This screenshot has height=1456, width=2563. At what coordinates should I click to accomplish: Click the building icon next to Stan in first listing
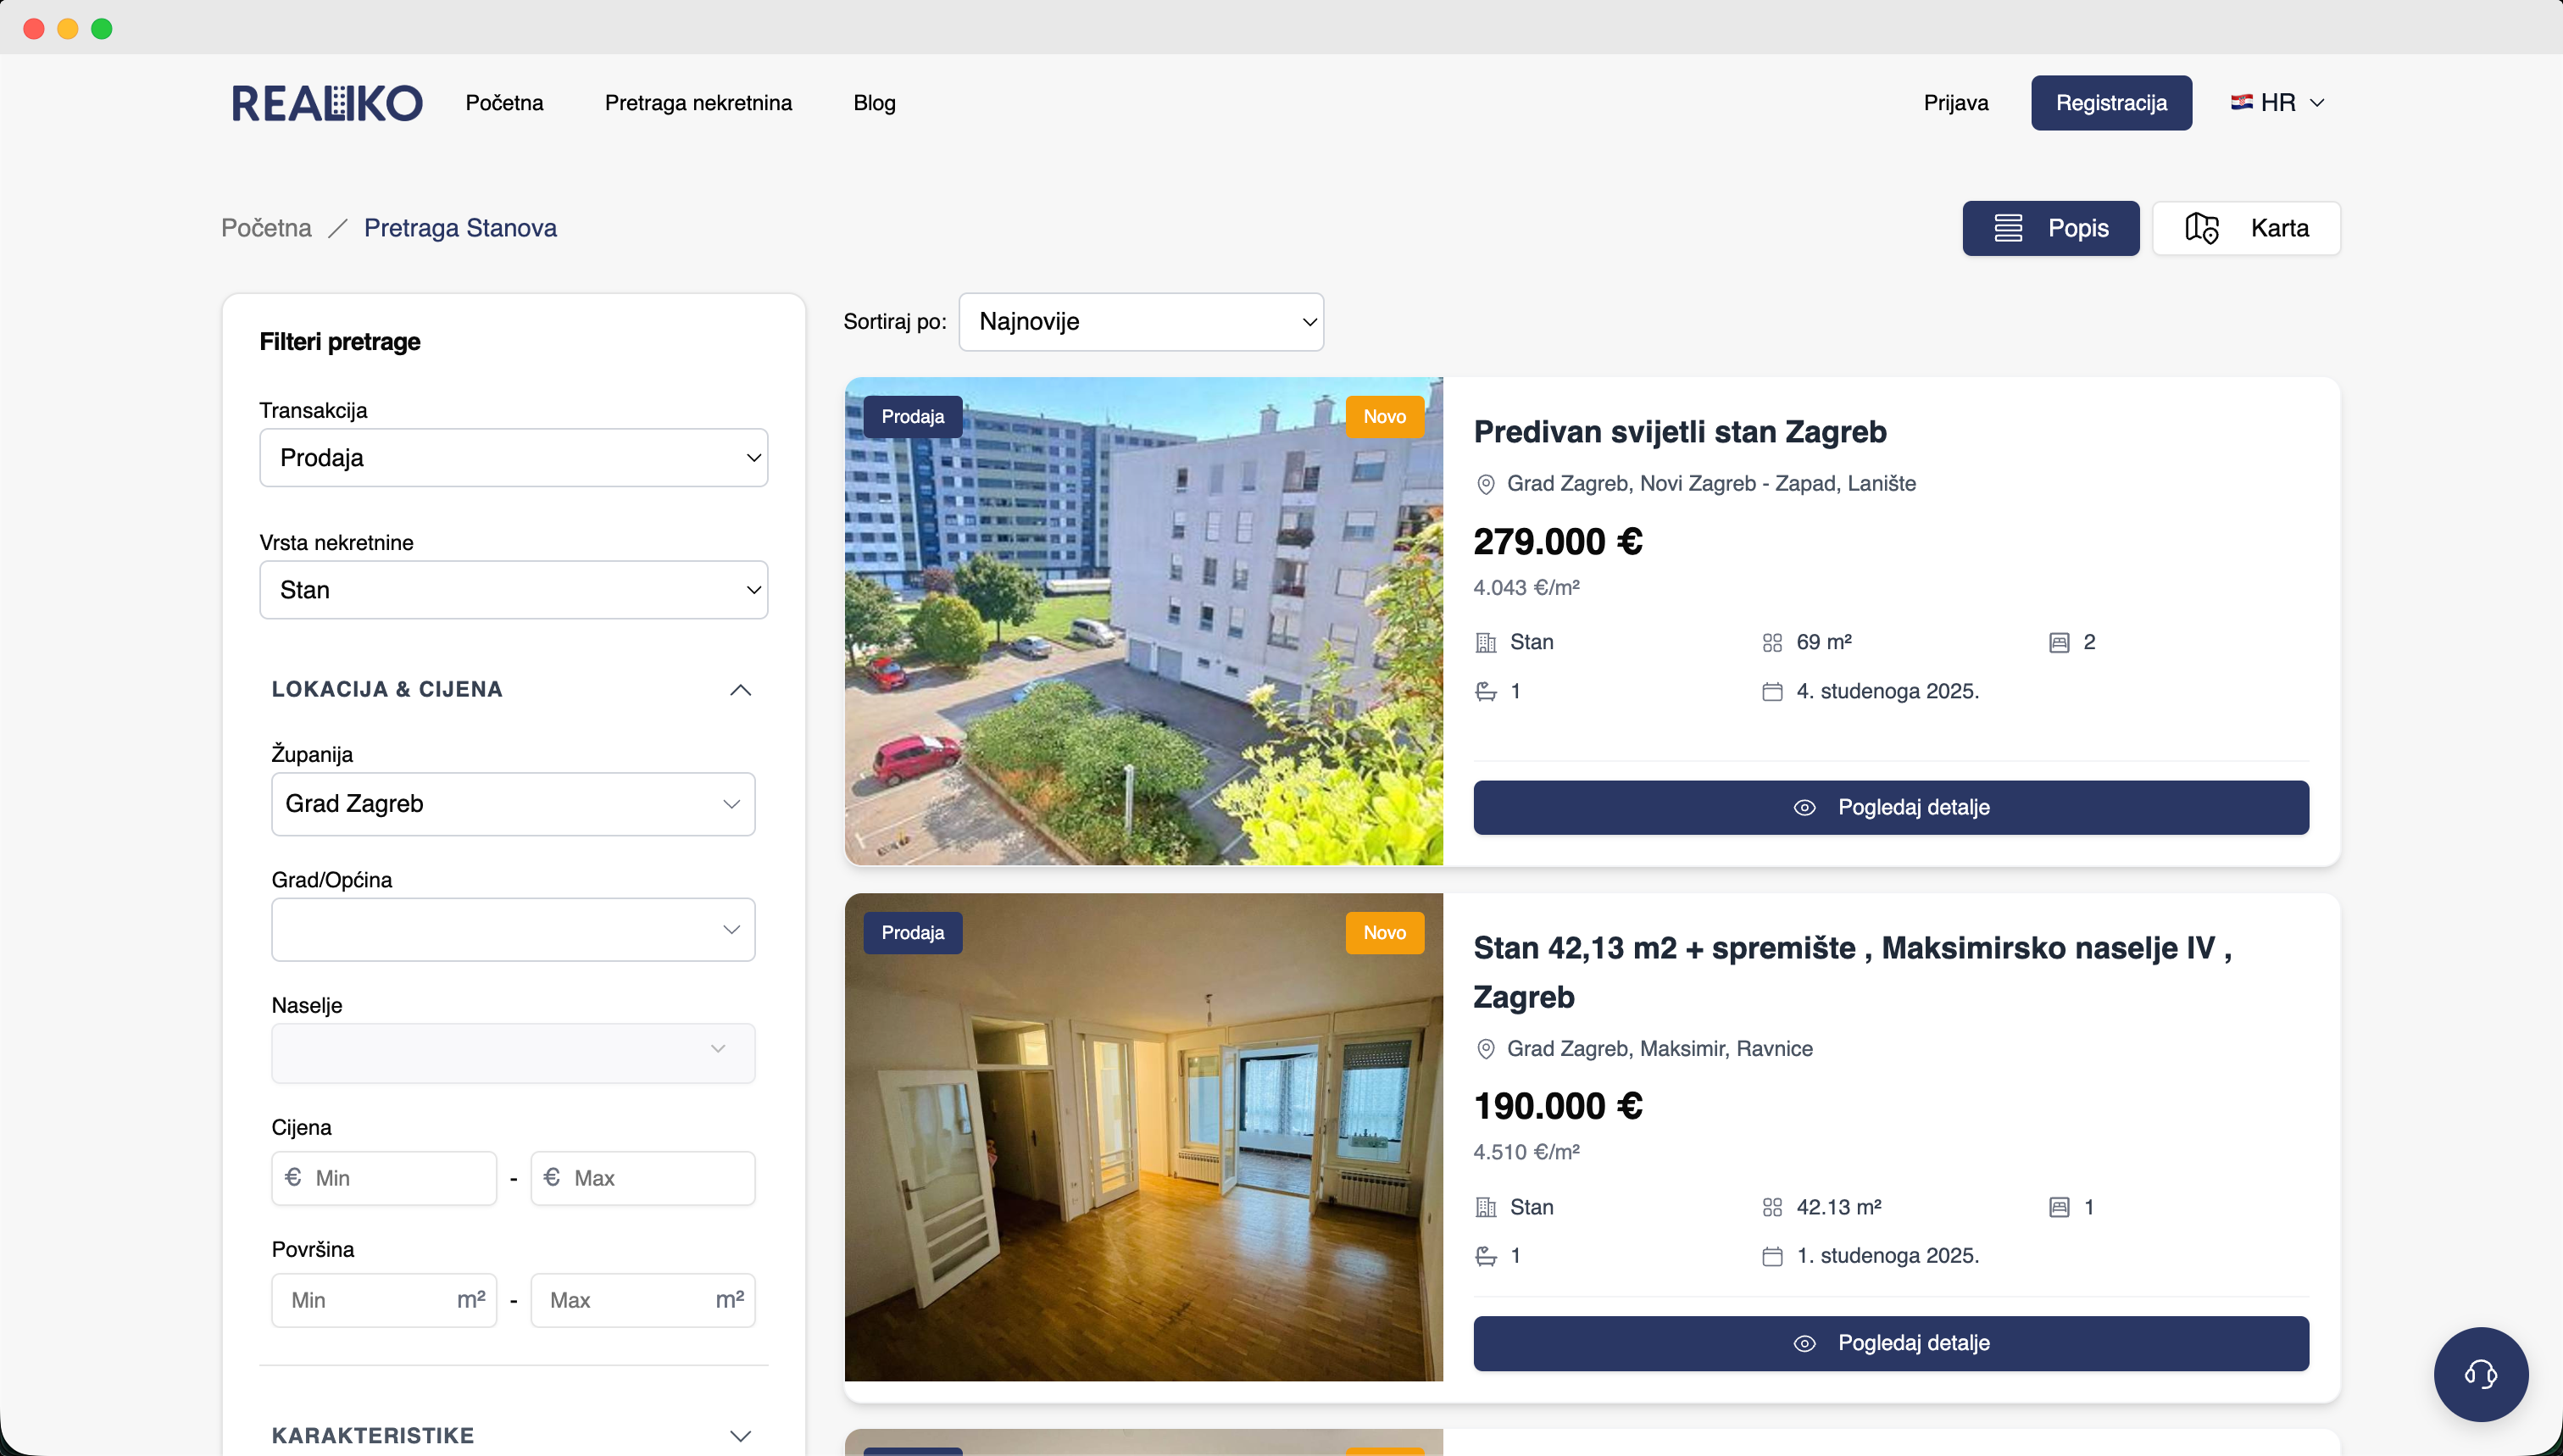1486,643
